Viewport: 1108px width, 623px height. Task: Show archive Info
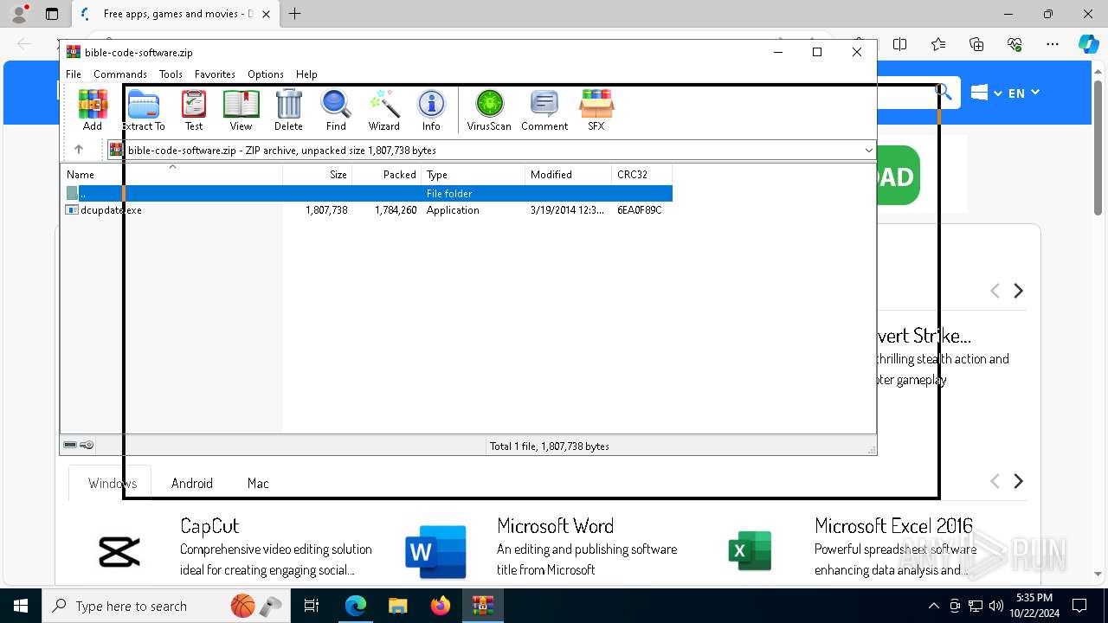pos(431,110)
